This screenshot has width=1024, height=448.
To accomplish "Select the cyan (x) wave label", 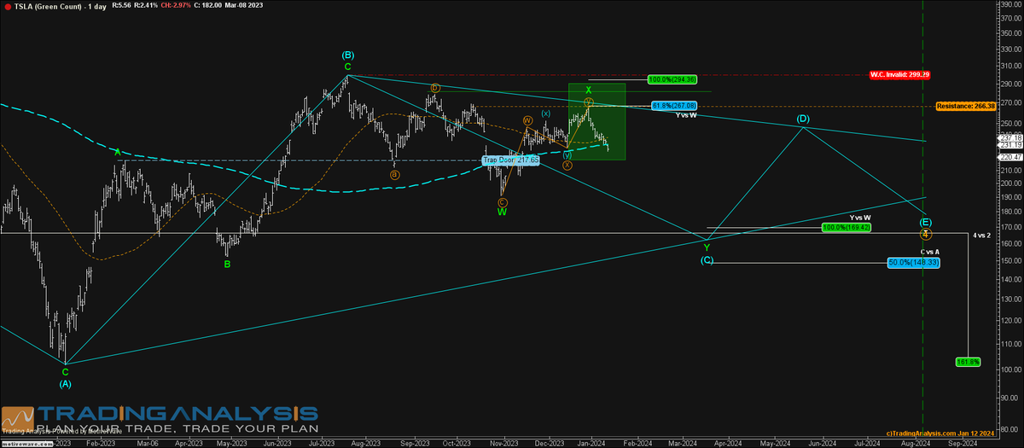I will 545,113.
